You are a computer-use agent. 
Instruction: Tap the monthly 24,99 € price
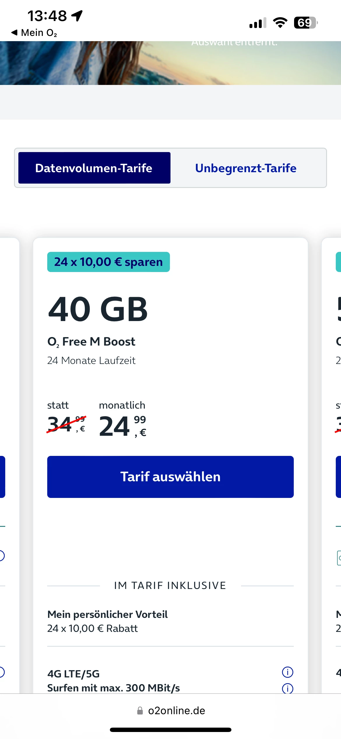(122, 426)
